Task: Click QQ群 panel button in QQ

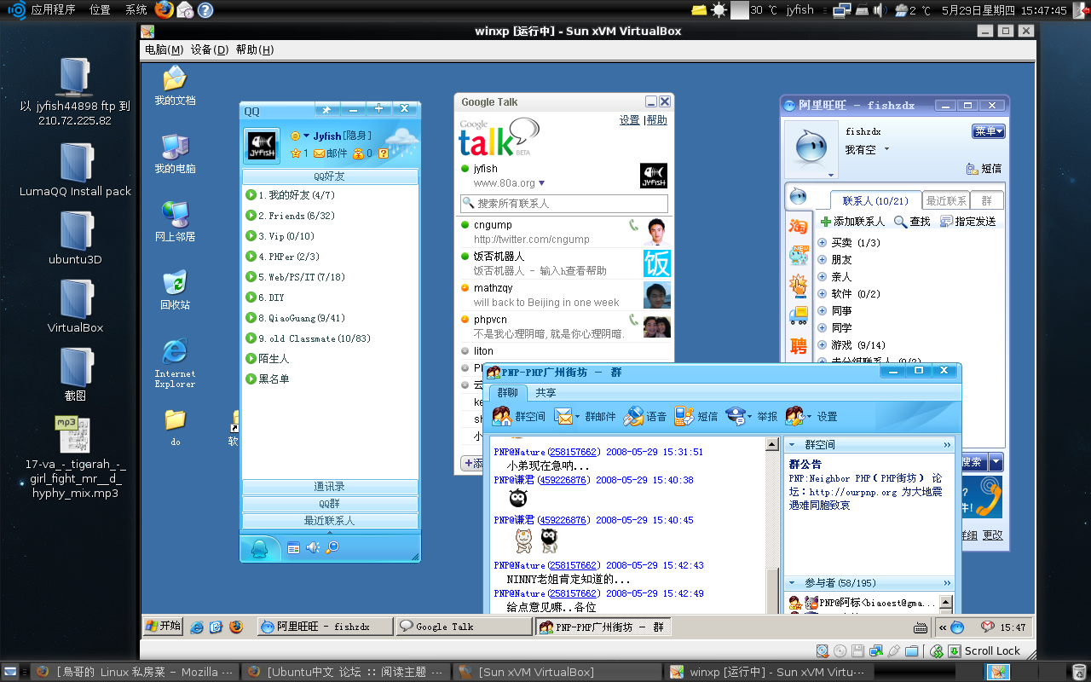Action: click(x=330, y=504)
